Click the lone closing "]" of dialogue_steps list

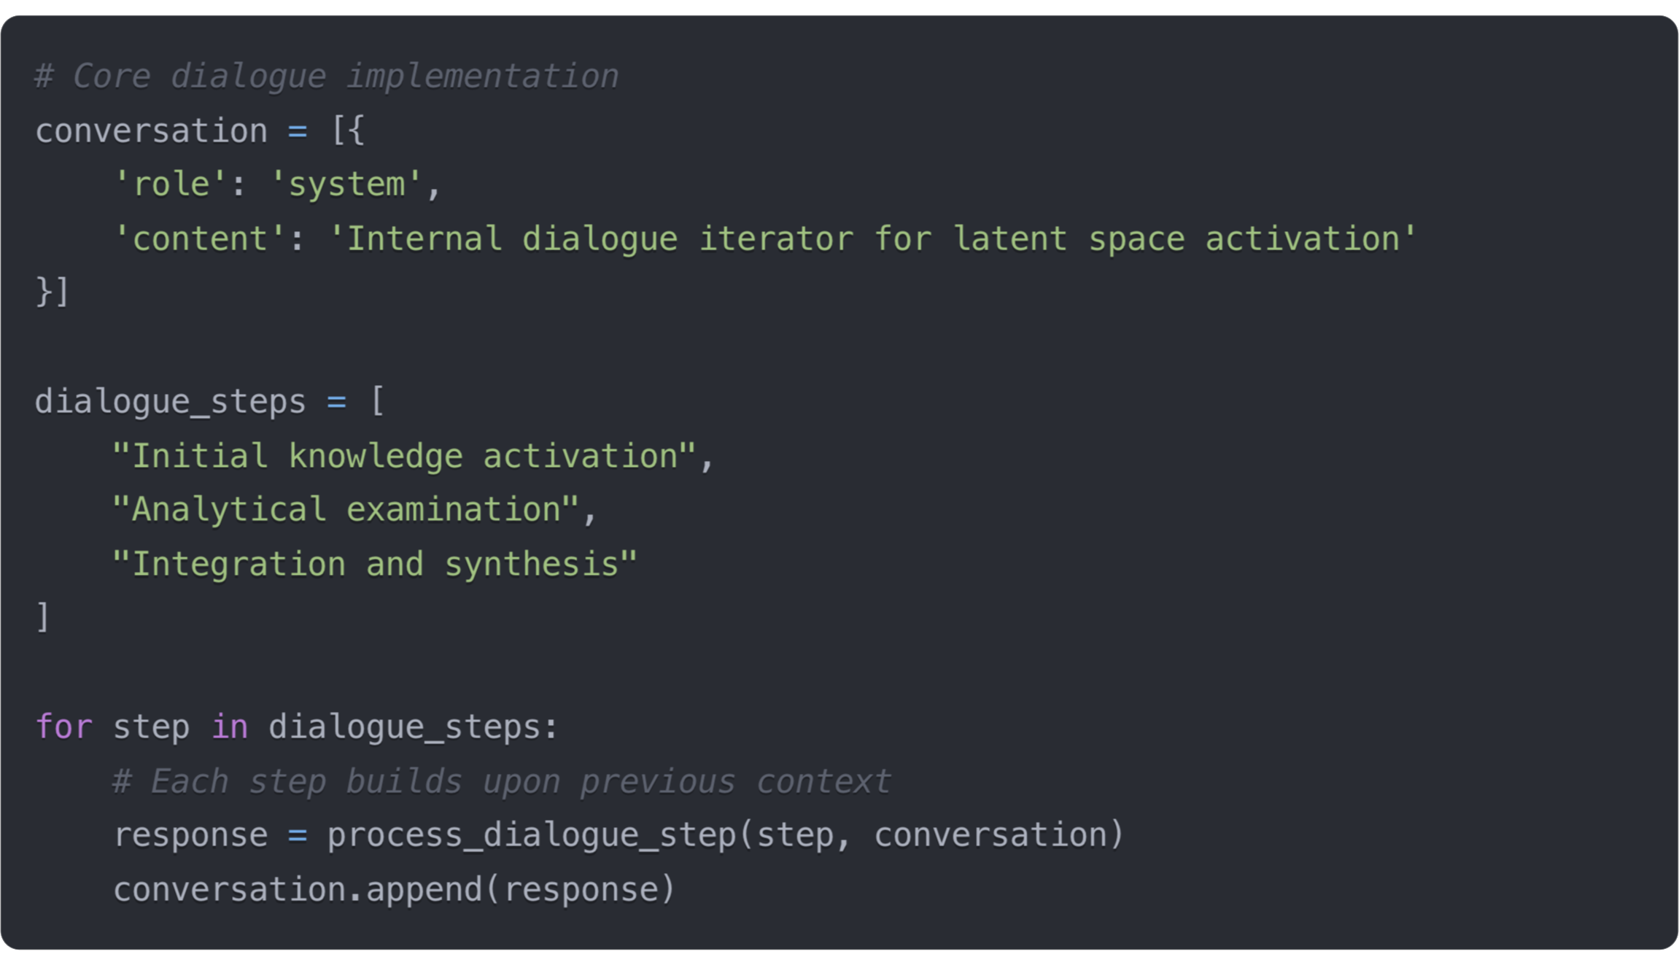43,617
